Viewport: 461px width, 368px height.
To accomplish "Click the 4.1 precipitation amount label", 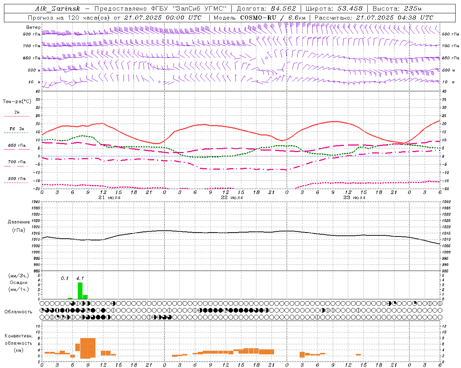I will click(80, 278).
